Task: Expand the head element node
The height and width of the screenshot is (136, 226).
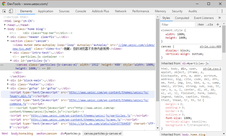Action: pos(5,25)
